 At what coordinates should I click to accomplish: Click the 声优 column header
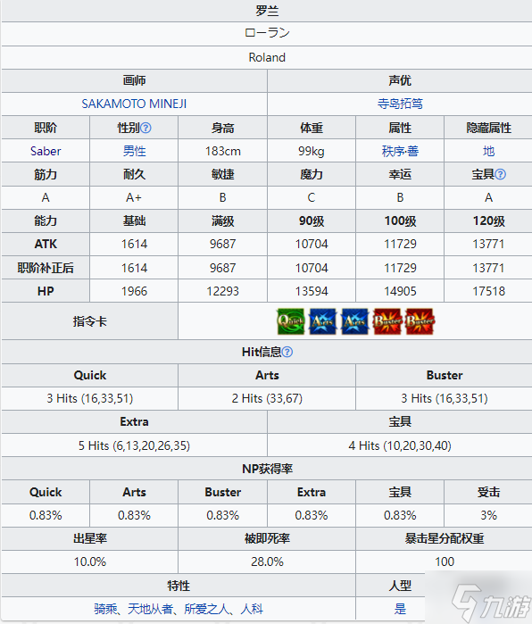(400, 80)
